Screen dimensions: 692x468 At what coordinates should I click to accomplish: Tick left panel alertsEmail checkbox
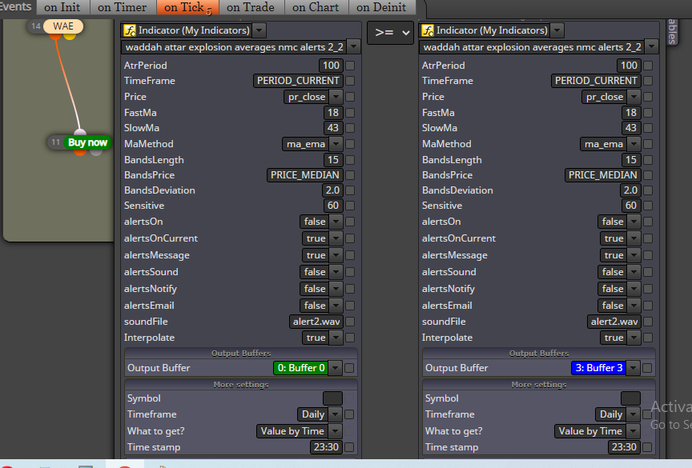351,306
